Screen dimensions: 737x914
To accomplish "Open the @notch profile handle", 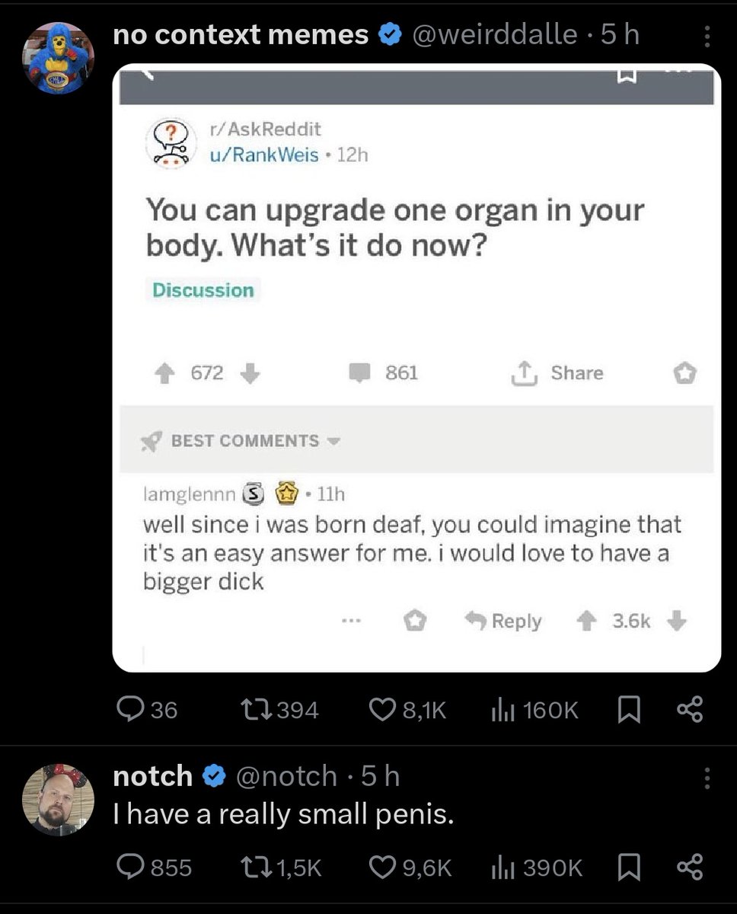I will (x=286, y=775).
